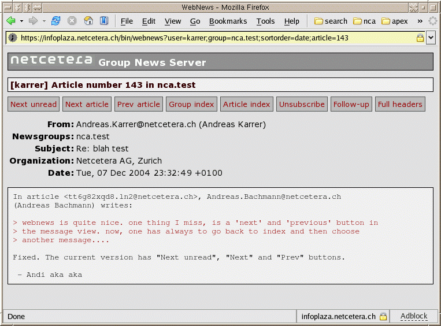441x326 pixels.
Task: Open the Go menu
Action: (x=195, y=21)
